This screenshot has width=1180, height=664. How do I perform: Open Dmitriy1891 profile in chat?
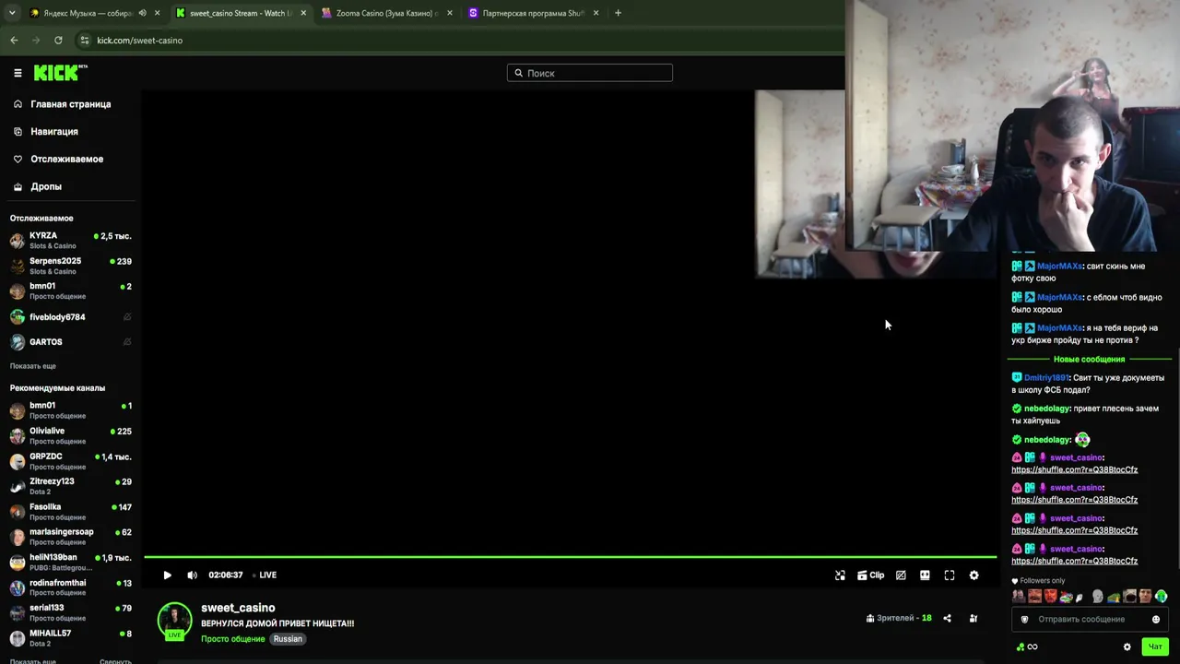click(x=1045, y=378)
